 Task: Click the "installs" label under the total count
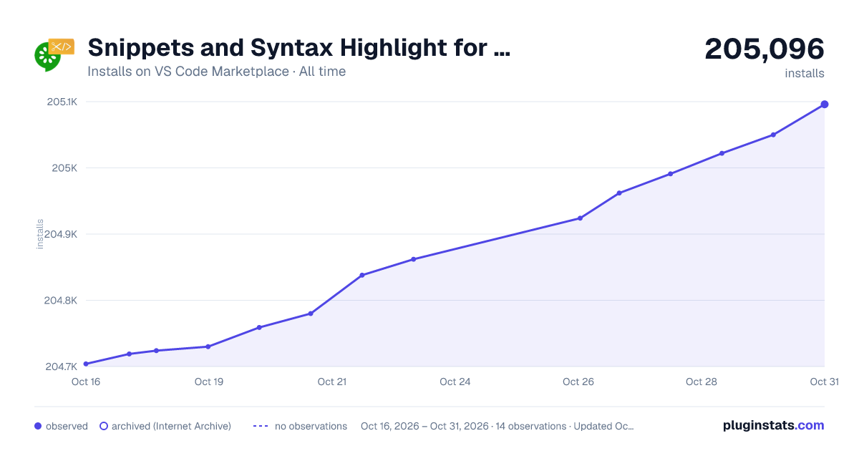[x=805, y=73]
